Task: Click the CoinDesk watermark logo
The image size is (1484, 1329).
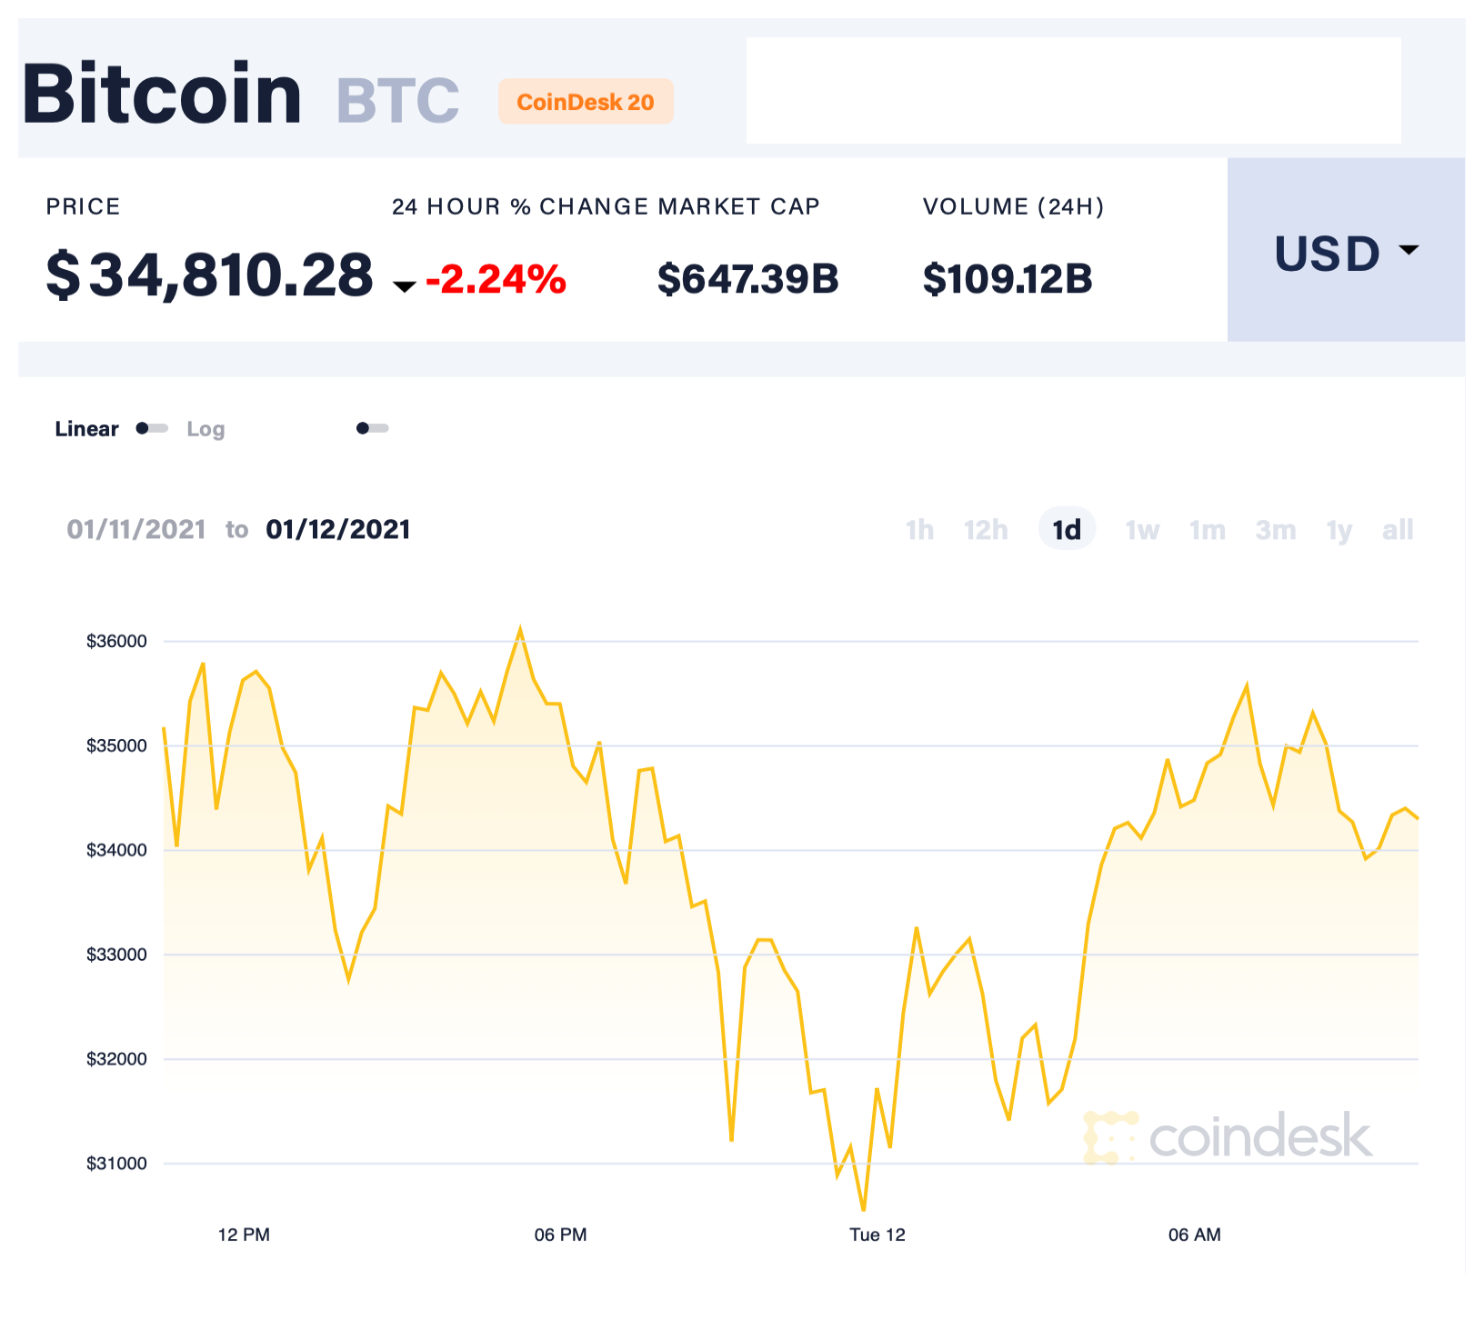Action: (x=1228, y=1136)
